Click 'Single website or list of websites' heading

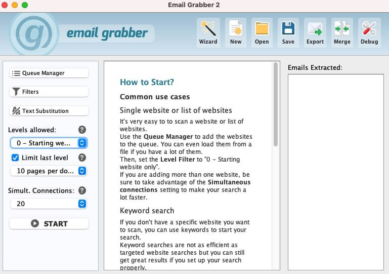coord(176,110)
